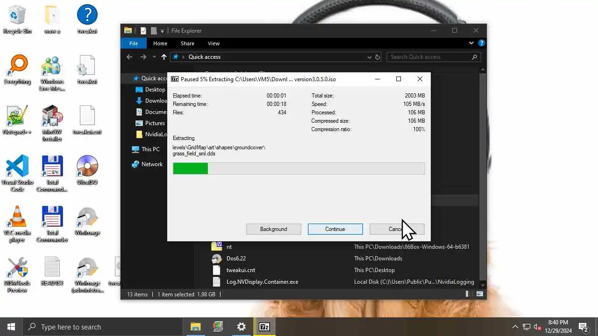The image size is (598, 336).
Task: Open the Windows Start button
Action: [x=11, y=327]
